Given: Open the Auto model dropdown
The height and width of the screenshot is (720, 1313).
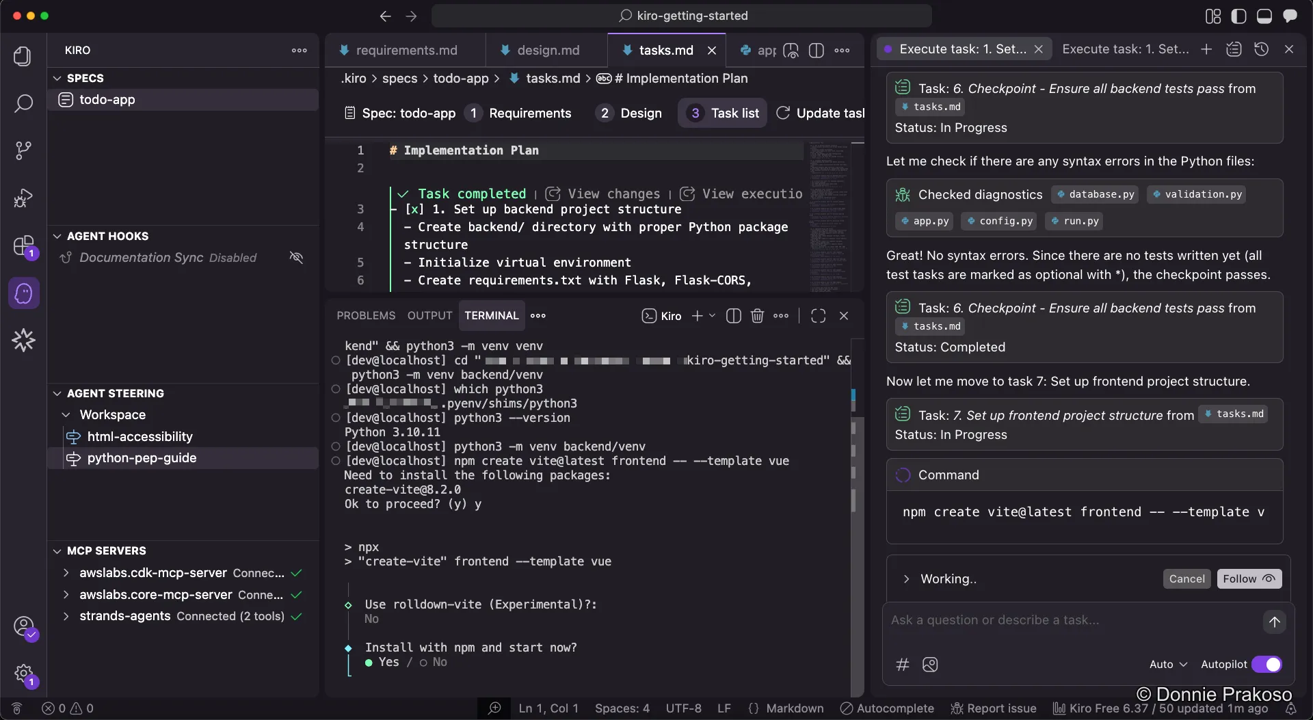Looking at the screenshot, I should 1168,665.
